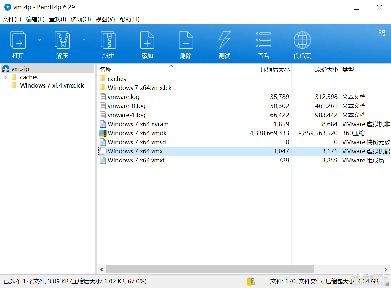Select the vmware-0.log file
The height and width of the screenshot is (288, 391).
[x=127, y=106]
